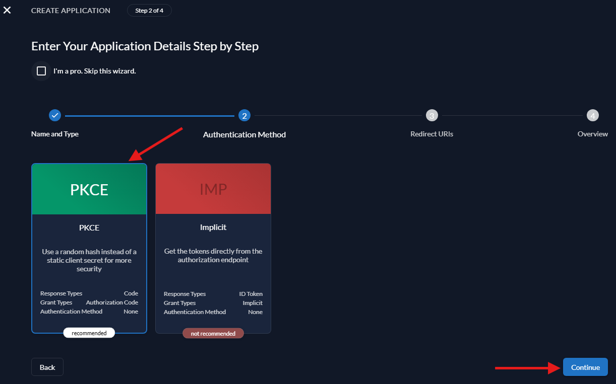The height and width of the screenshot is (384, 616).
Task: Click the Name and Type step label
Action: point(55,134)
